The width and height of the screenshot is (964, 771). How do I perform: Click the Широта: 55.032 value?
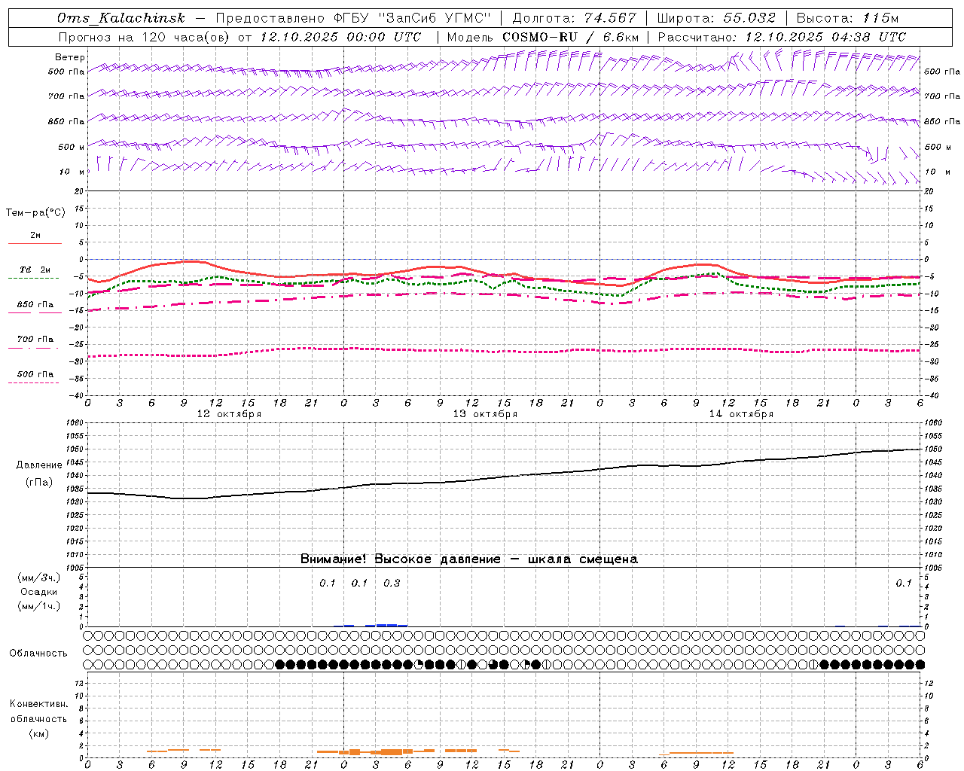tap(716, 18)
